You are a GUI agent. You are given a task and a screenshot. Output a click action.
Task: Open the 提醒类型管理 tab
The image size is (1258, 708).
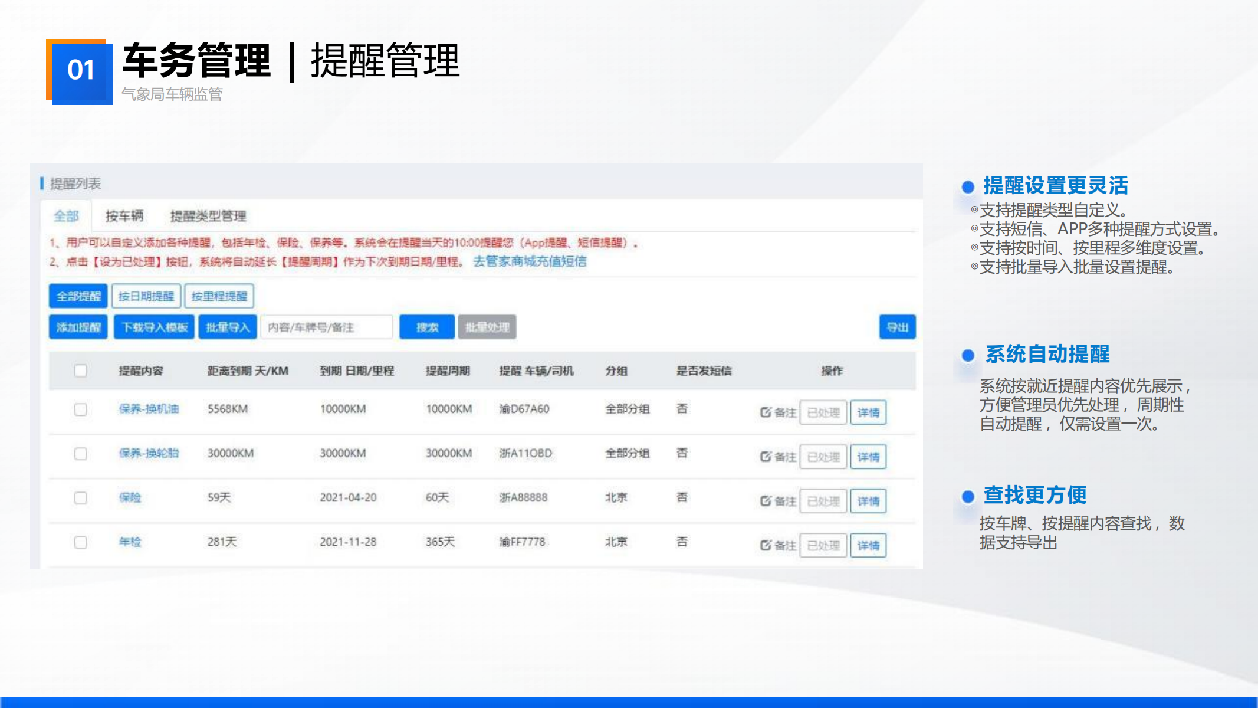pyautogui.click(x=208, y=216)
